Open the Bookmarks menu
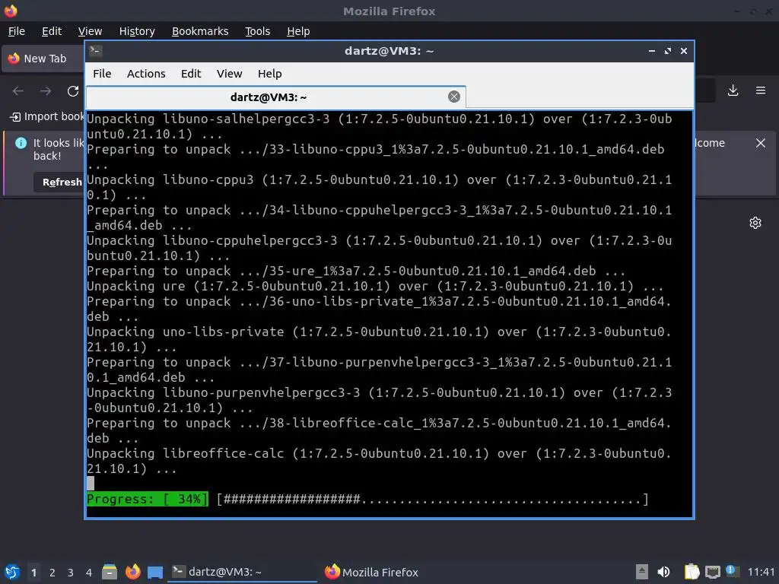The image size is (779, 584). coord(200,31)
